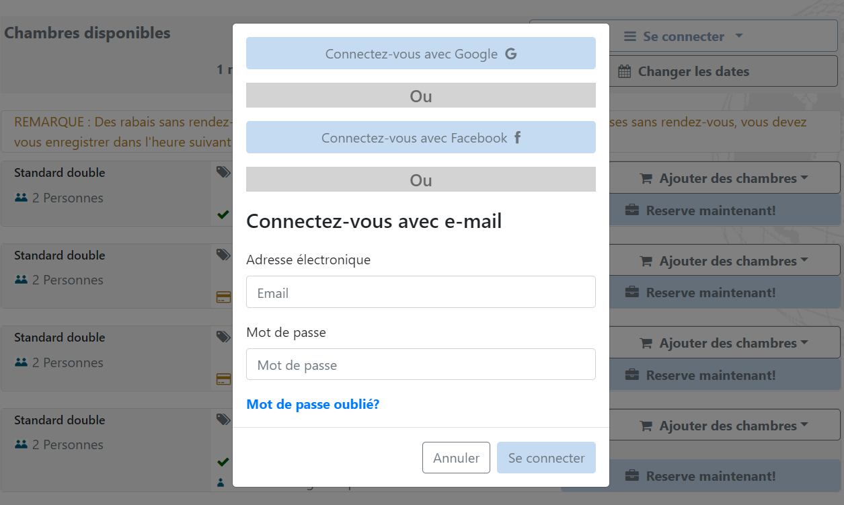The image size is (844, 505).
Task: Click the Annuler button in the dialog
Action: (x=456, y=458)
